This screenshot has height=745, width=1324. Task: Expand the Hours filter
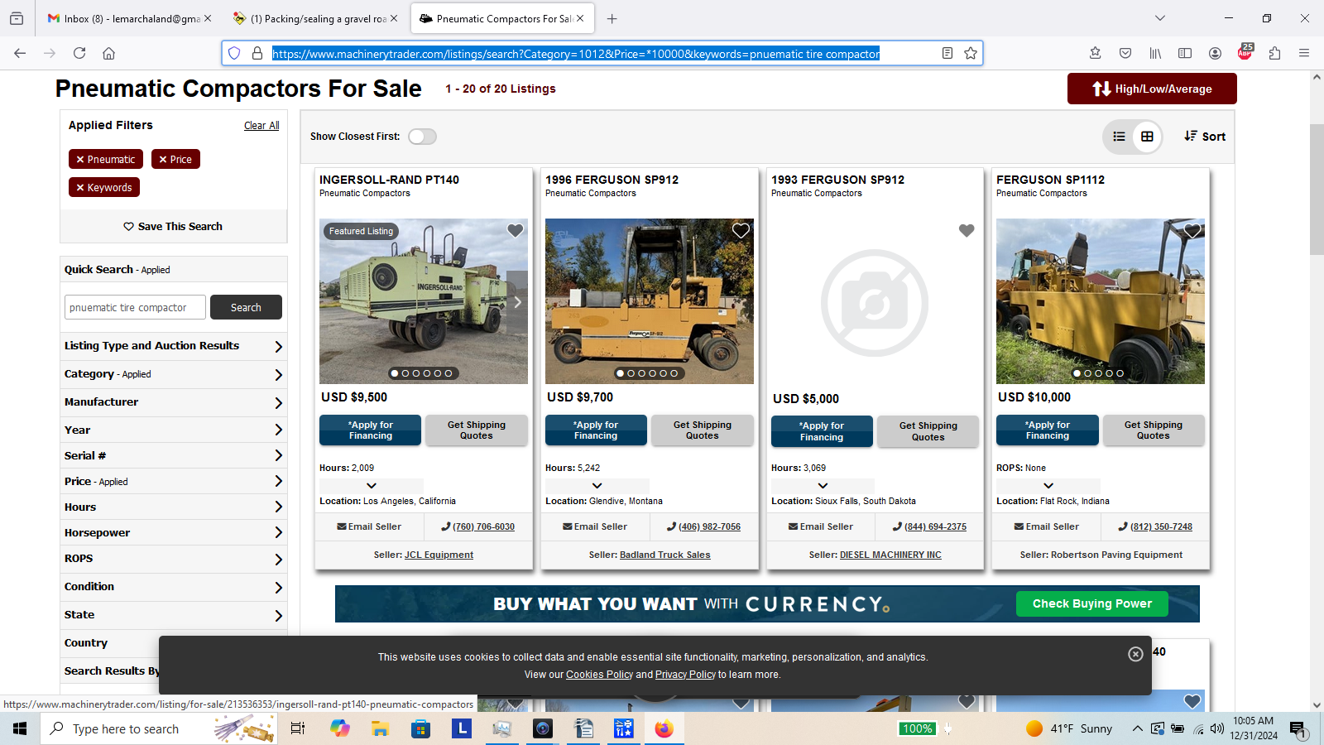click(x=174, y=507)
